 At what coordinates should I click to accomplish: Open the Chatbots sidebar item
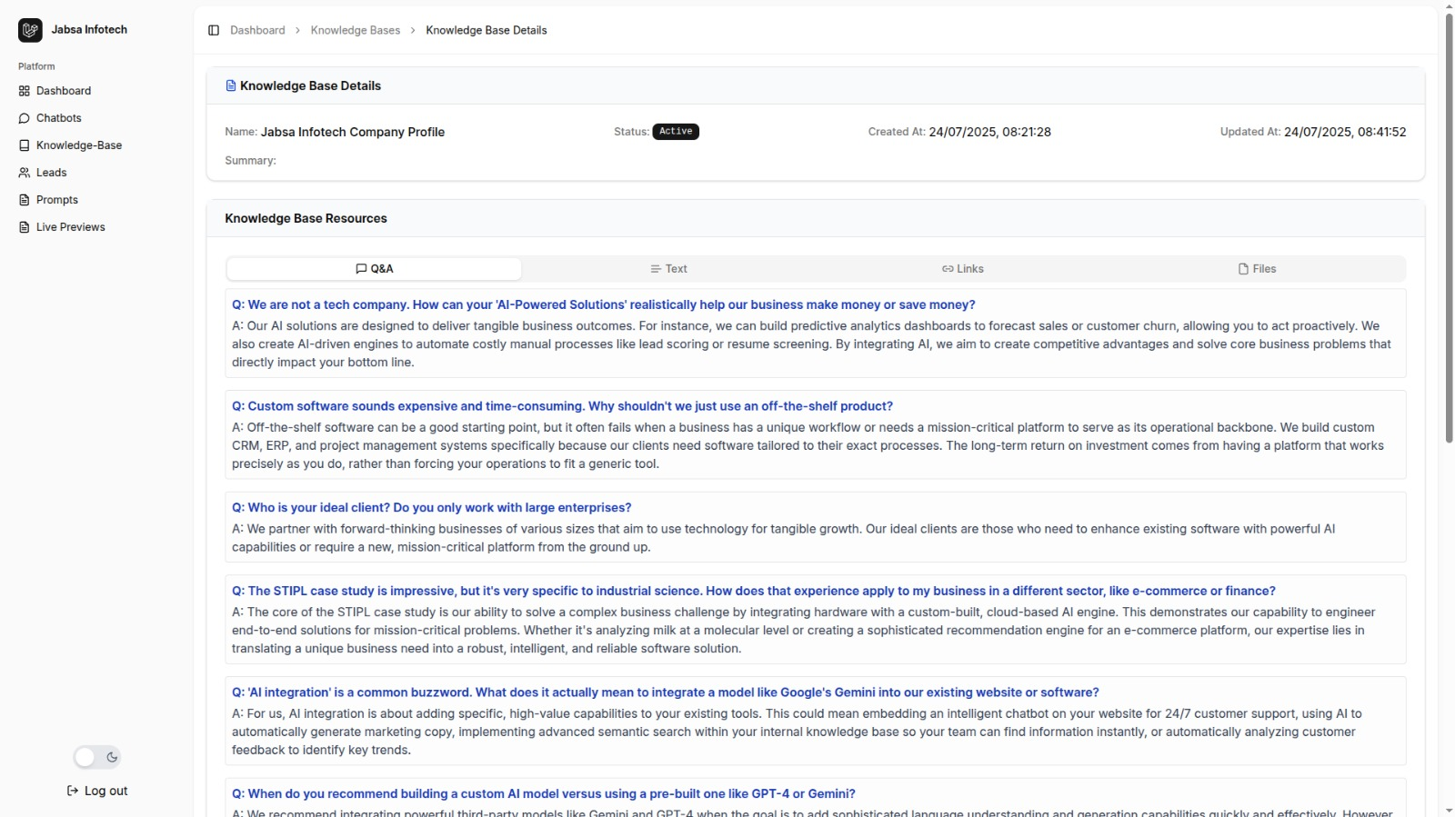tap(58, 118)
